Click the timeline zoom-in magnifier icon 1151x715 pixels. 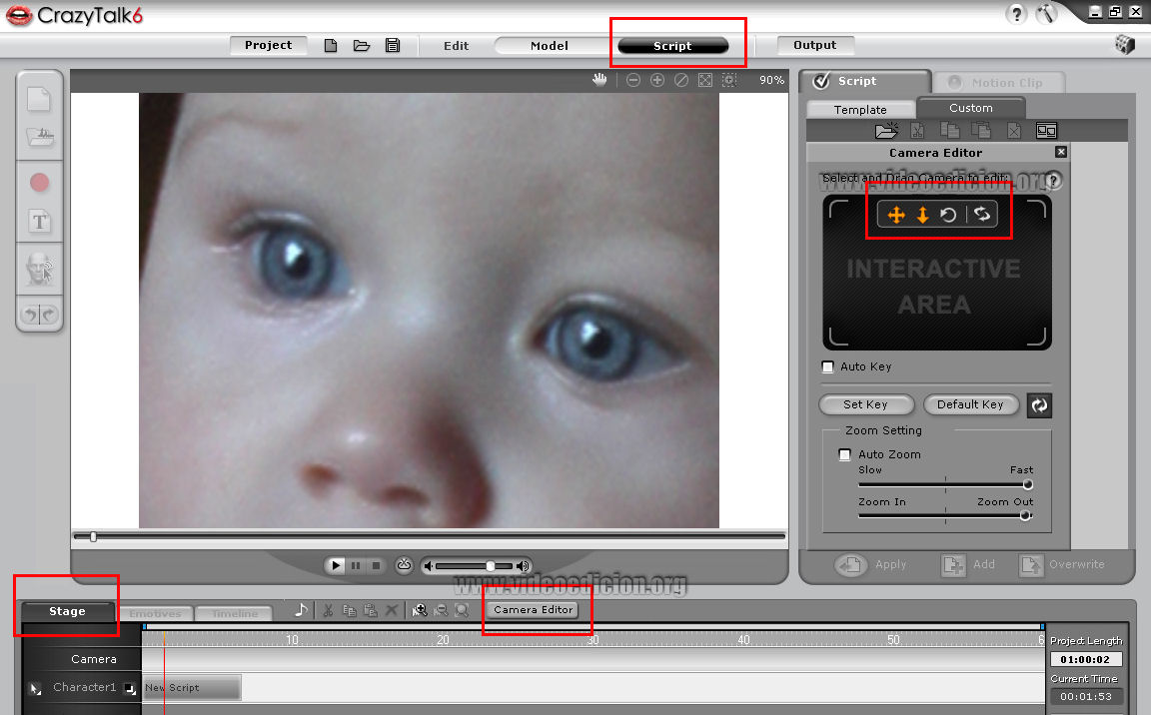coord(420,610)
